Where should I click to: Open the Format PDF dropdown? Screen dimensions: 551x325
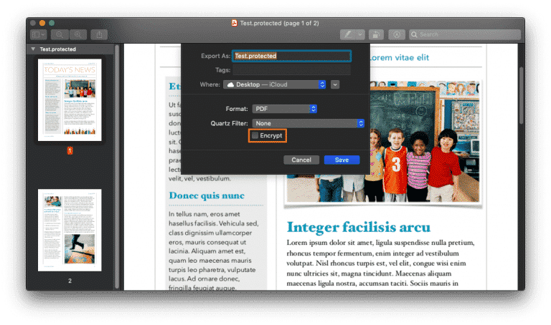[x=285, y=109]
